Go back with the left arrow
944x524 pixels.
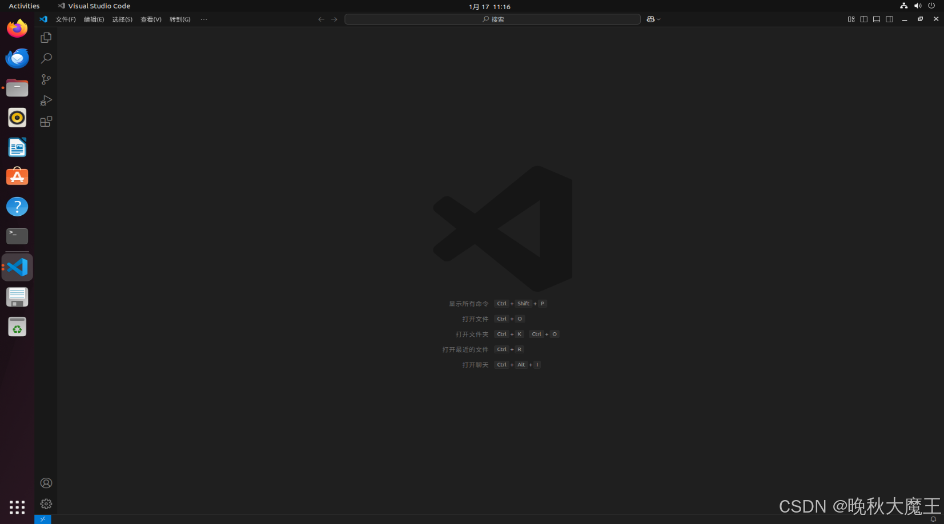[x=321, y=19]
